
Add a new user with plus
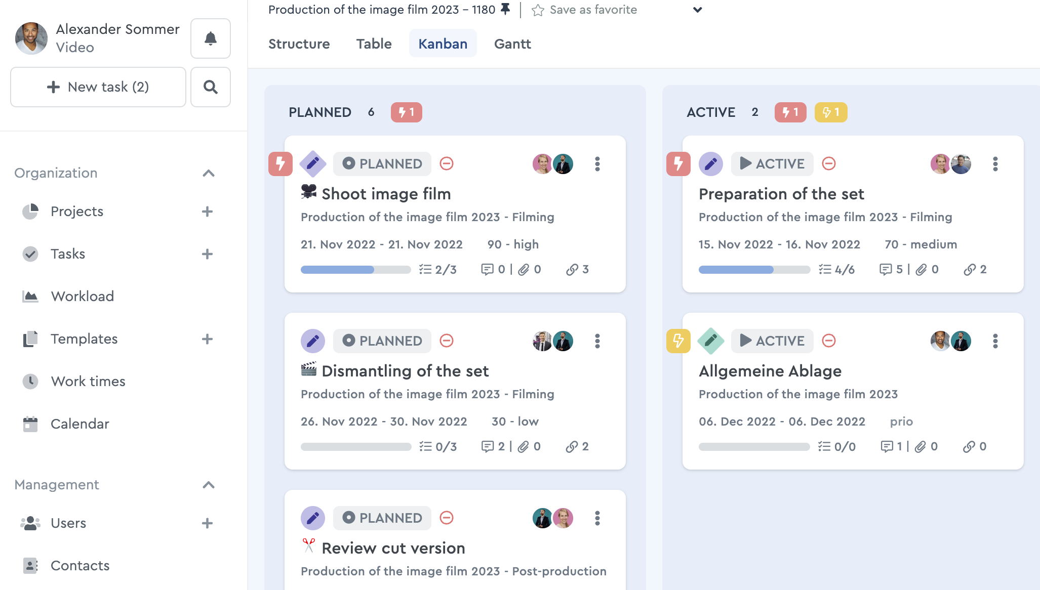[x=207, y=523]
